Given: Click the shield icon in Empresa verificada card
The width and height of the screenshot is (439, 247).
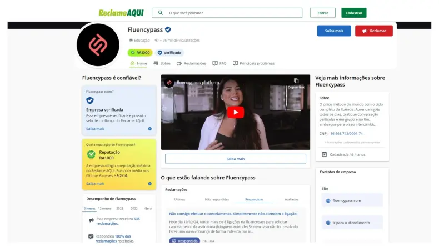Looking at the screenshot, I should (x=90, y=100).
